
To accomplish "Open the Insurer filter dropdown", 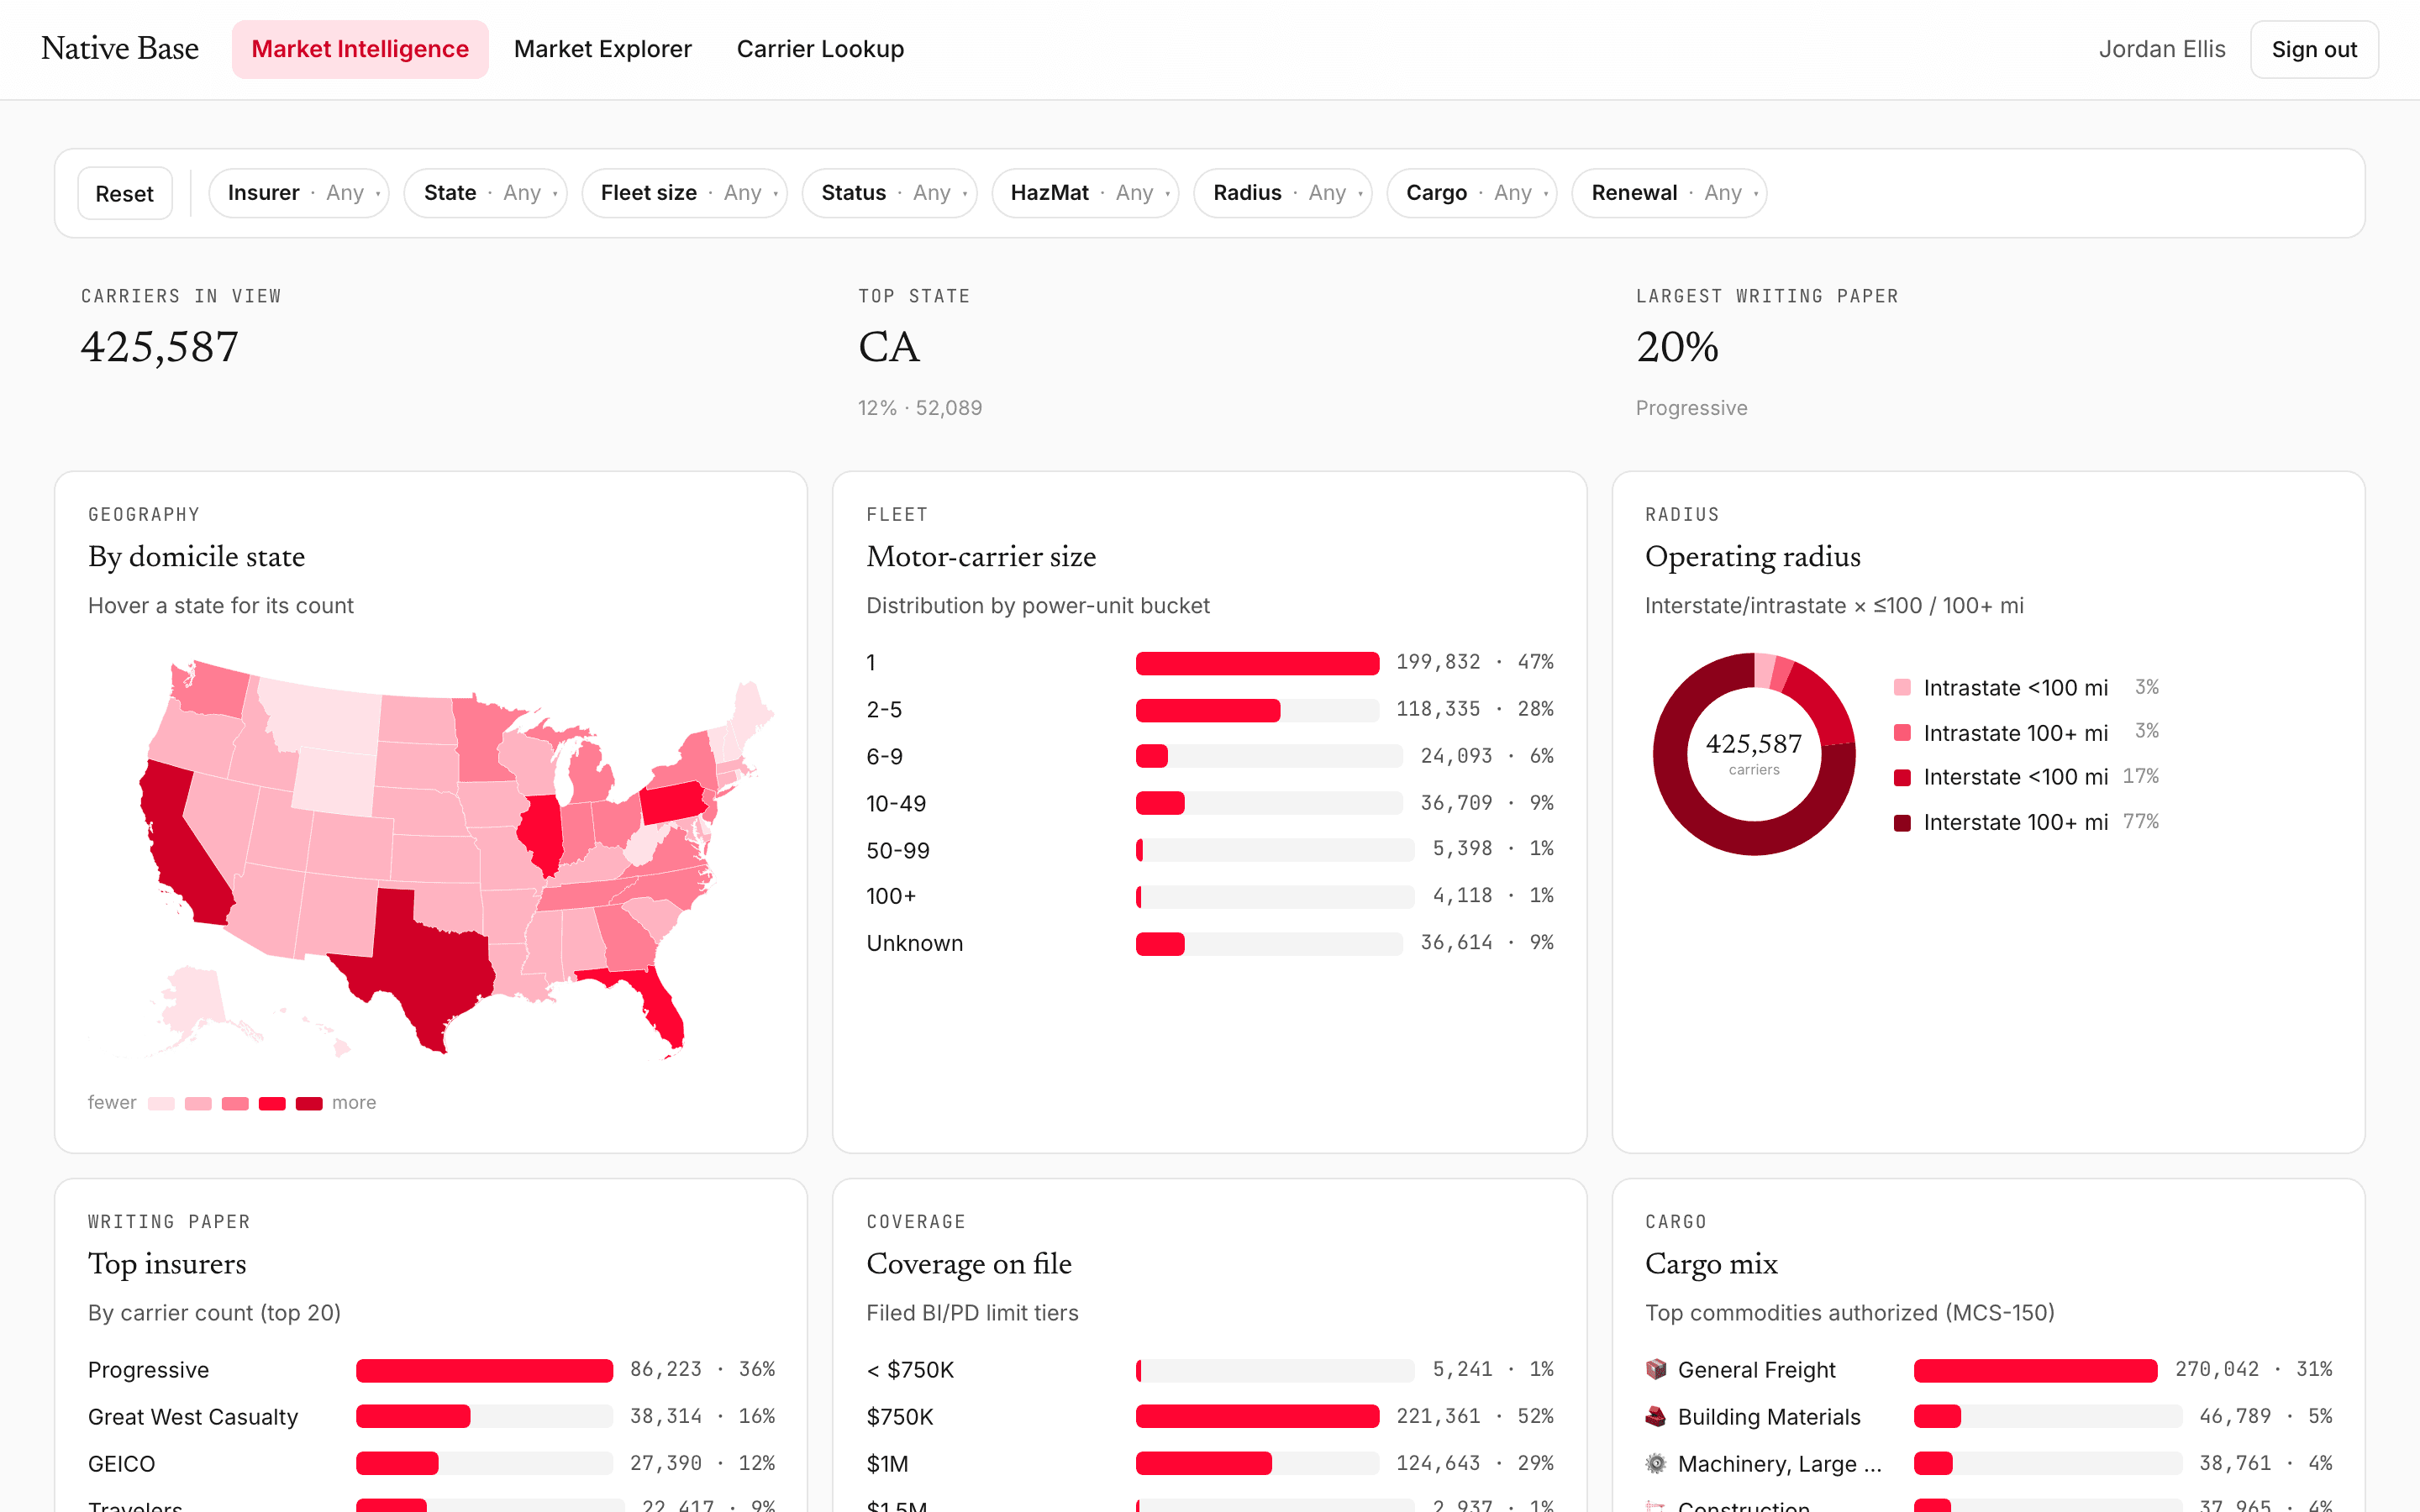I will click(x=298, y=193).
